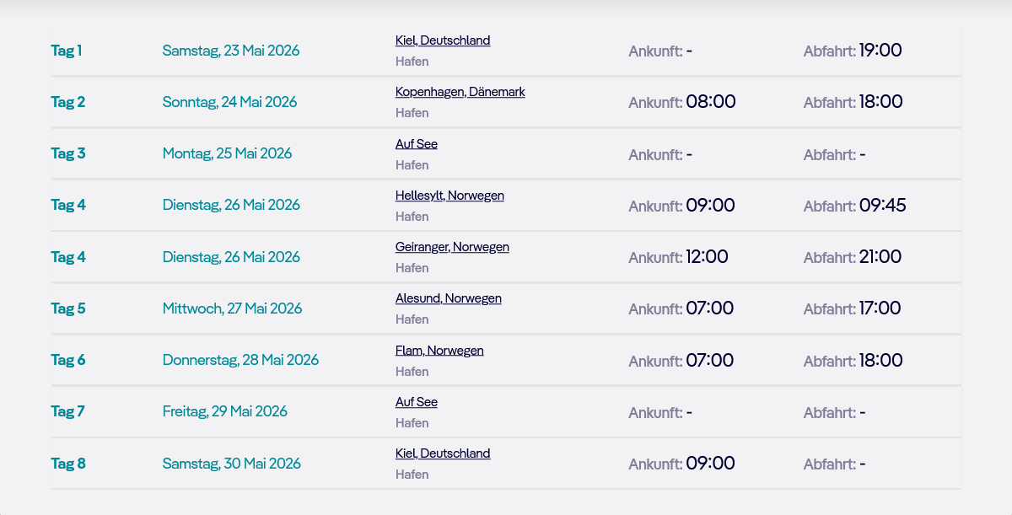Screen dimensions: 1012x515
Task: Select the Hellesylt, Norwegen link
Action: 449,196
